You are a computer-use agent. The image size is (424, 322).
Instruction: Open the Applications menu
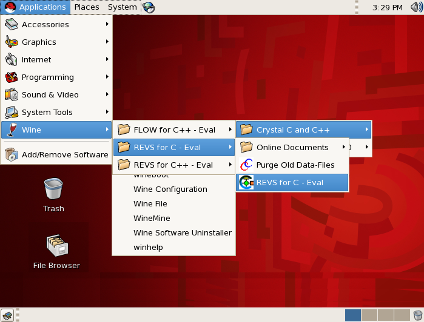35,7
